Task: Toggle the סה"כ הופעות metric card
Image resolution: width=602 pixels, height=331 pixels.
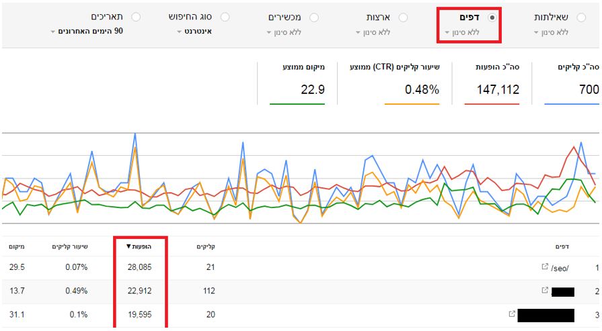Action: tap(492, 83)
